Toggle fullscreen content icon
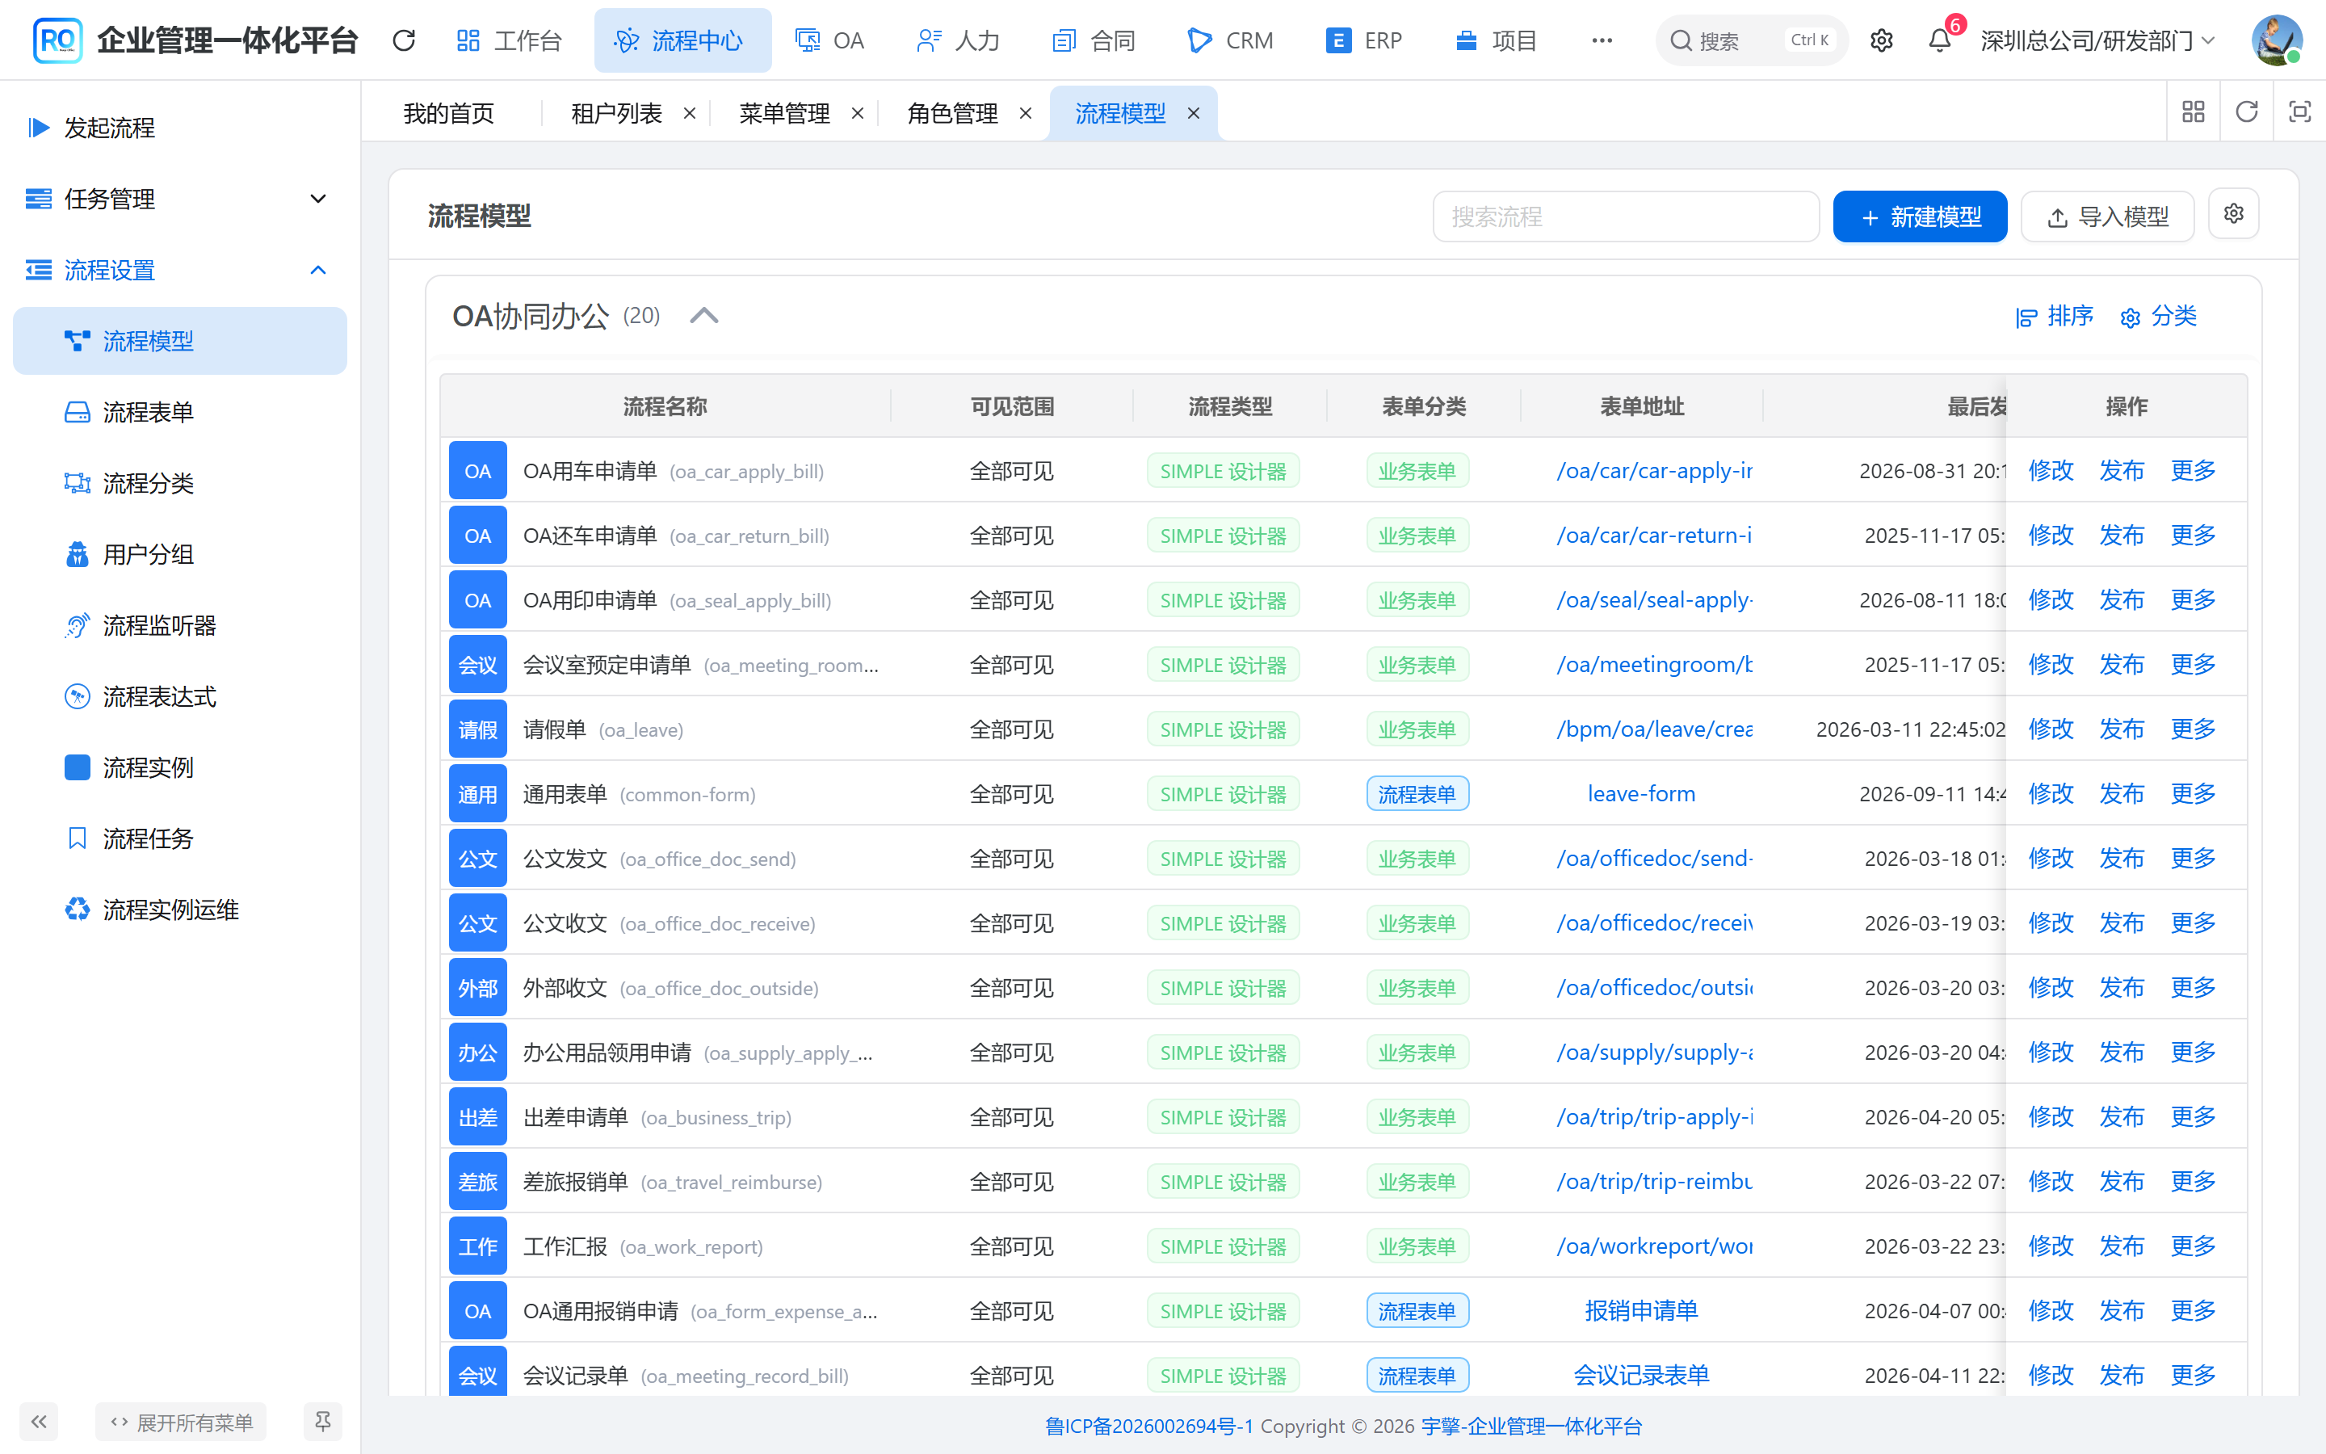 click(x=2299, y=112)
